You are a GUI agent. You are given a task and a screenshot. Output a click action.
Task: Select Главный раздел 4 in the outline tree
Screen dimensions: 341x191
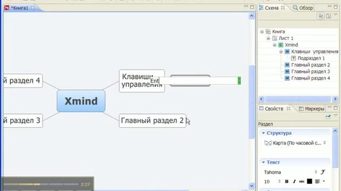tap(311, 78)
